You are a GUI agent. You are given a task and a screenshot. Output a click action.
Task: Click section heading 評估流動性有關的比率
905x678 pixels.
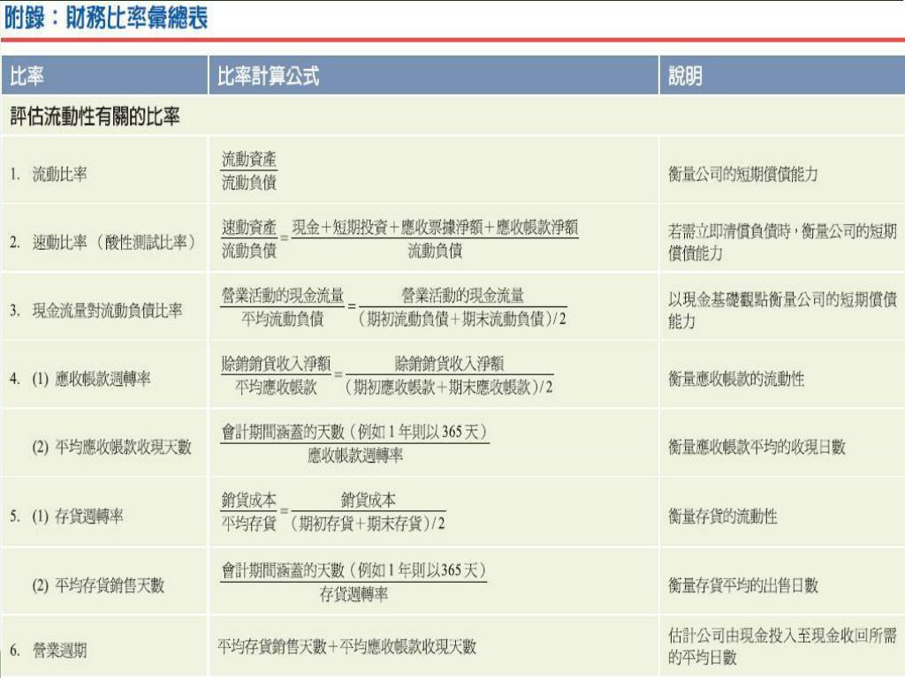coord(95,117)
